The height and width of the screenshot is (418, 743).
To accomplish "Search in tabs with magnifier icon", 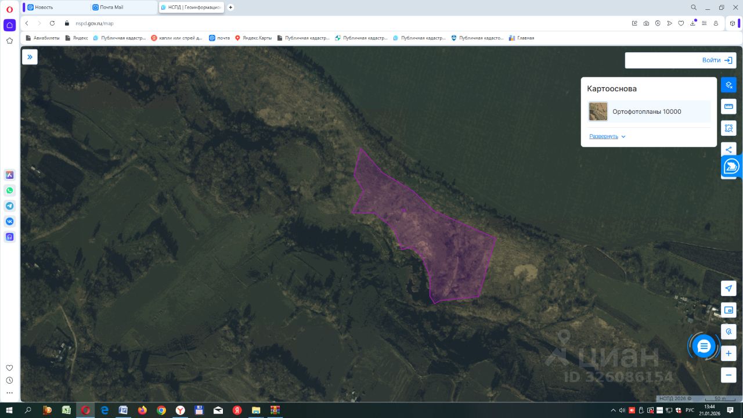I will point(694,8).
